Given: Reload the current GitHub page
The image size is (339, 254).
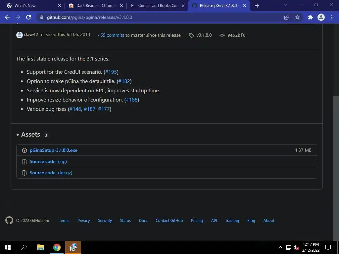Looking at the screenshot, I should pyautogui.click(x=28, y=17).
